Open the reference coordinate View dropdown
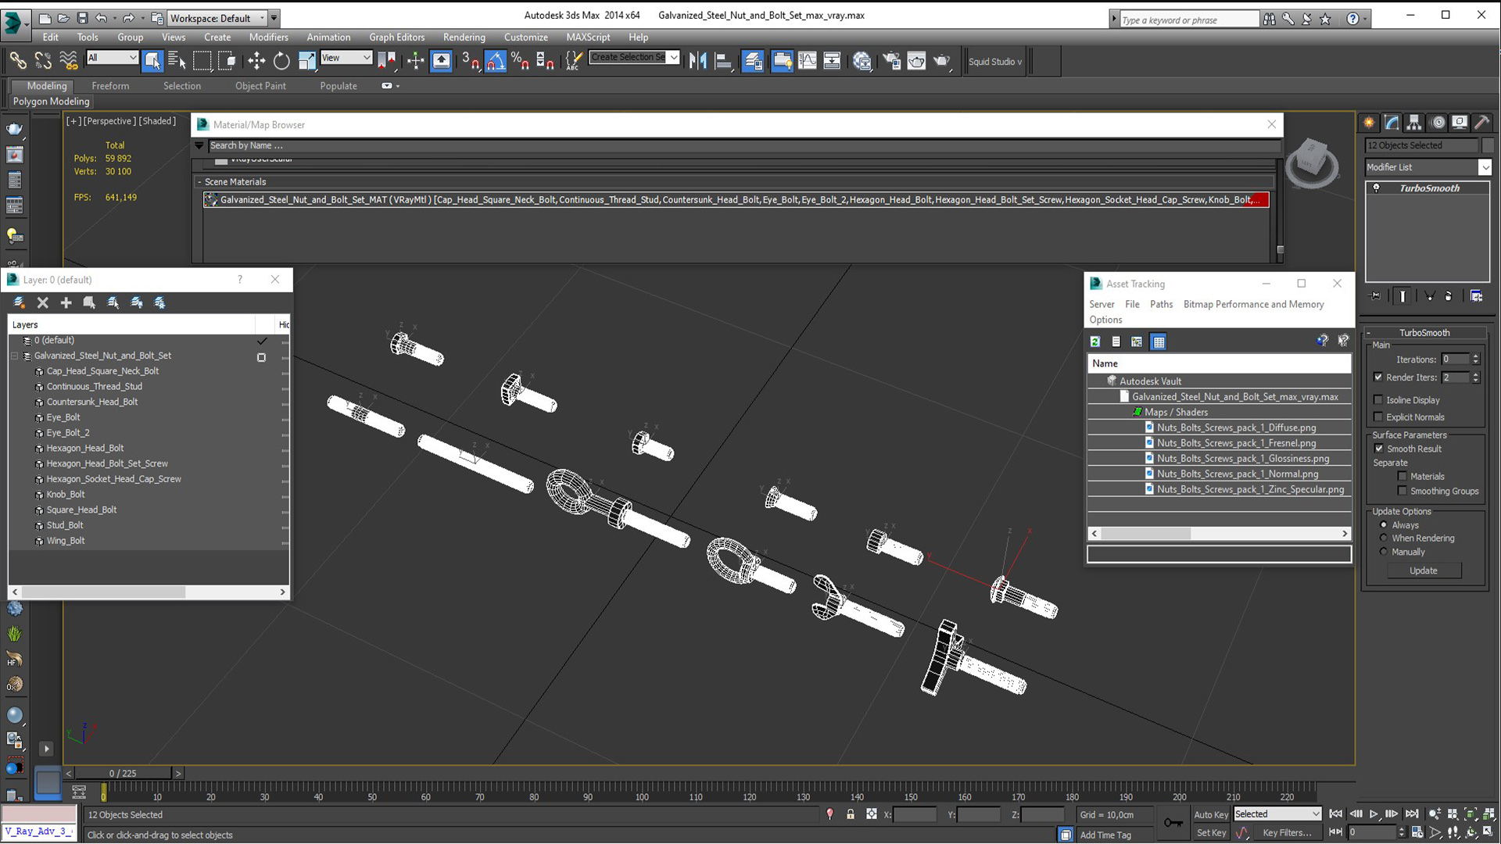Screen dimensions: 1501x844 [x=346, y=57]
